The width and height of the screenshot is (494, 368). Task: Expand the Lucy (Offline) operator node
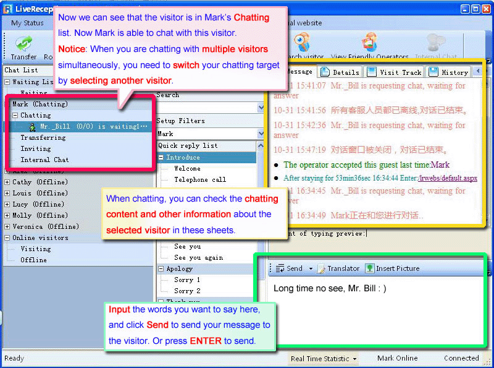coord(7,205)
